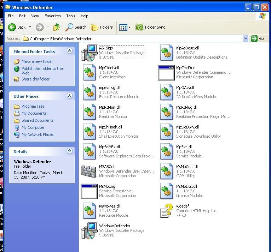Screen dimensions: 271x252
Task: Open the View menu
Action: point(35,16)
